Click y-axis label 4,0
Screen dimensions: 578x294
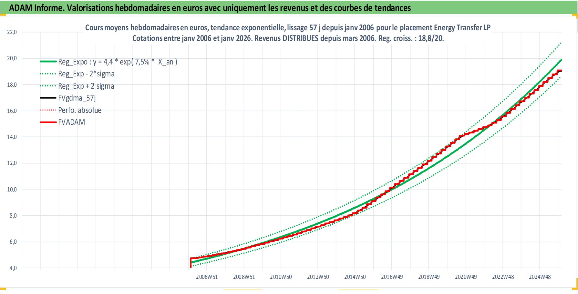click(x=13, y=268)
